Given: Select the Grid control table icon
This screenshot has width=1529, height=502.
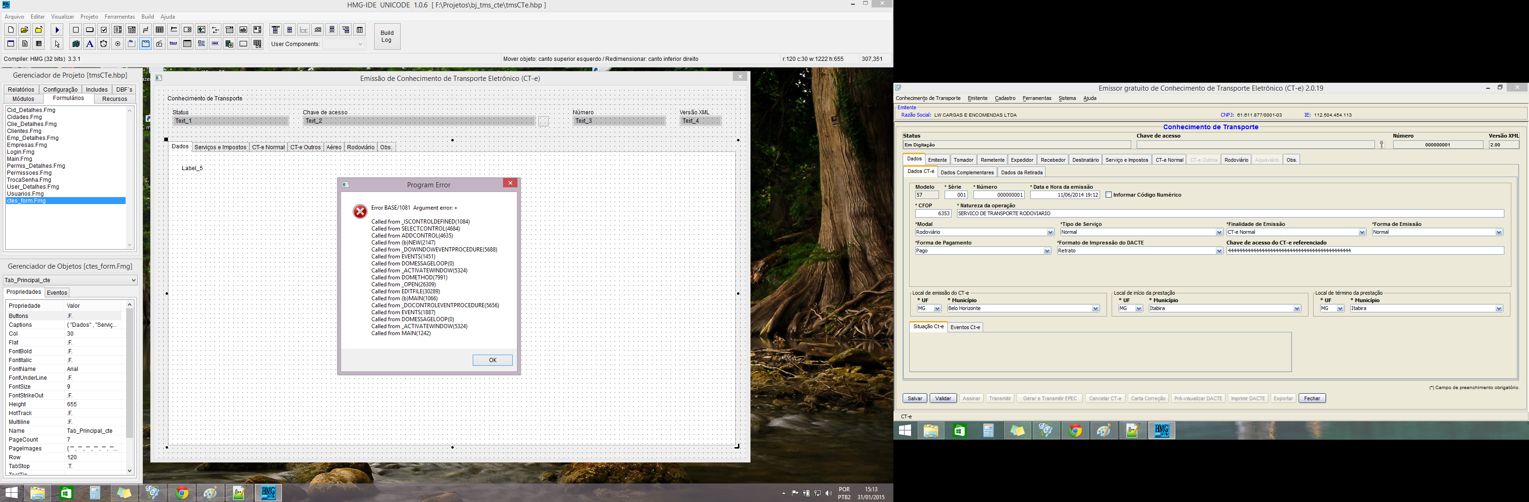Looking at the screenshot, I should 160,30.
